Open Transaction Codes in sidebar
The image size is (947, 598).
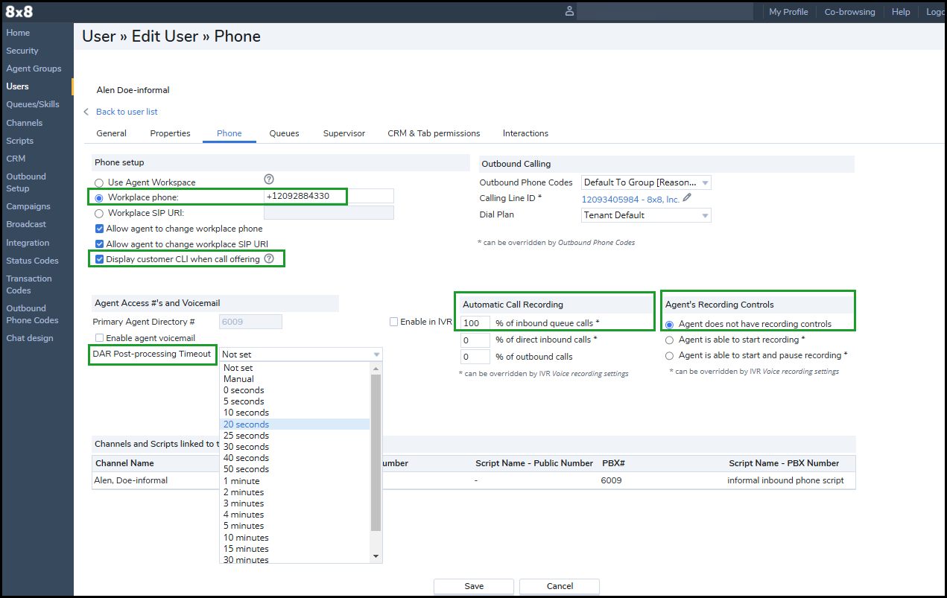click(x=29, y=284)
